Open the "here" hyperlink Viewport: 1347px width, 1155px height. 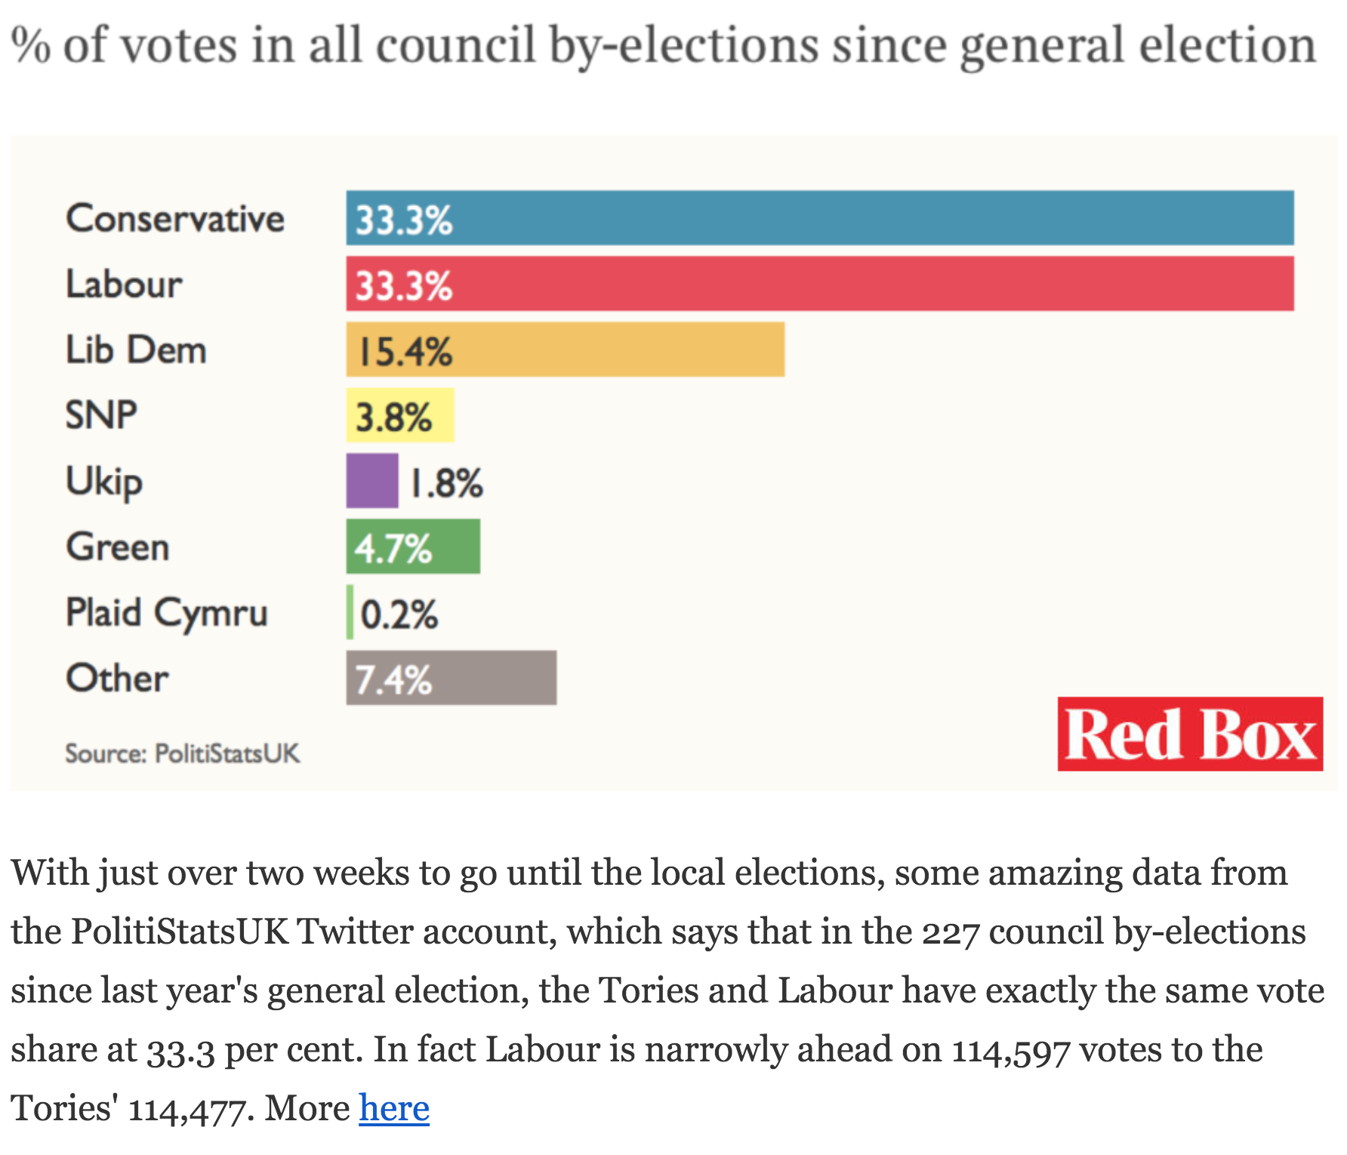coord(394,1108)
